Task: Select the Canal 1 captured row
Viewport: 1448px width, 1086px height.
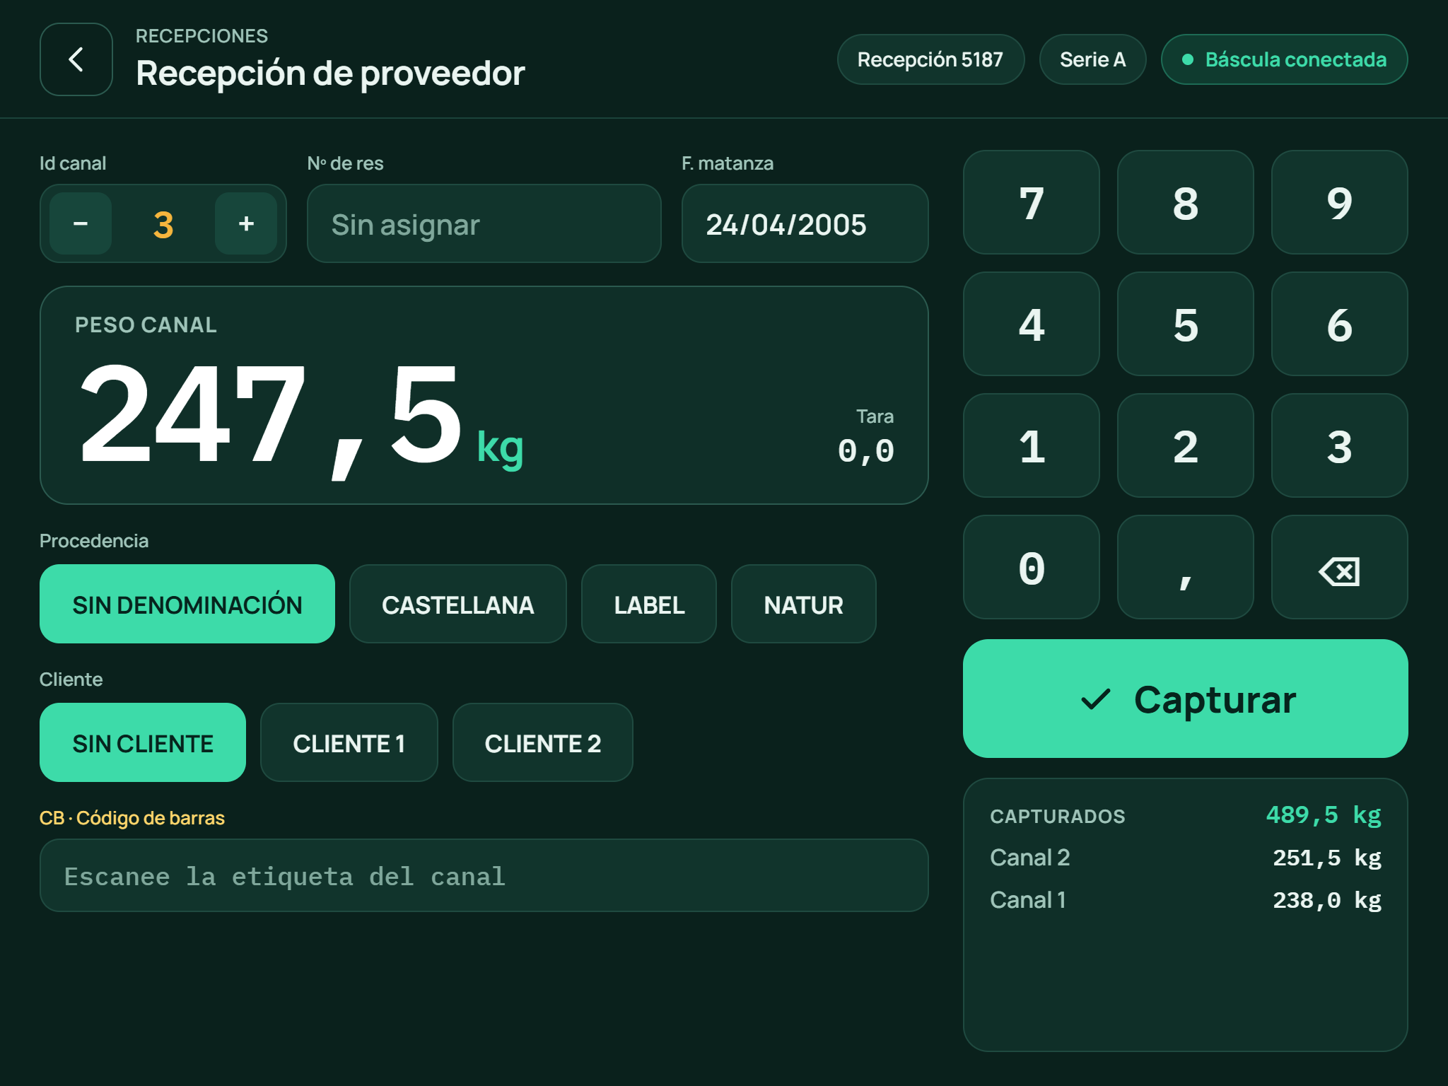Action: 1186,900
